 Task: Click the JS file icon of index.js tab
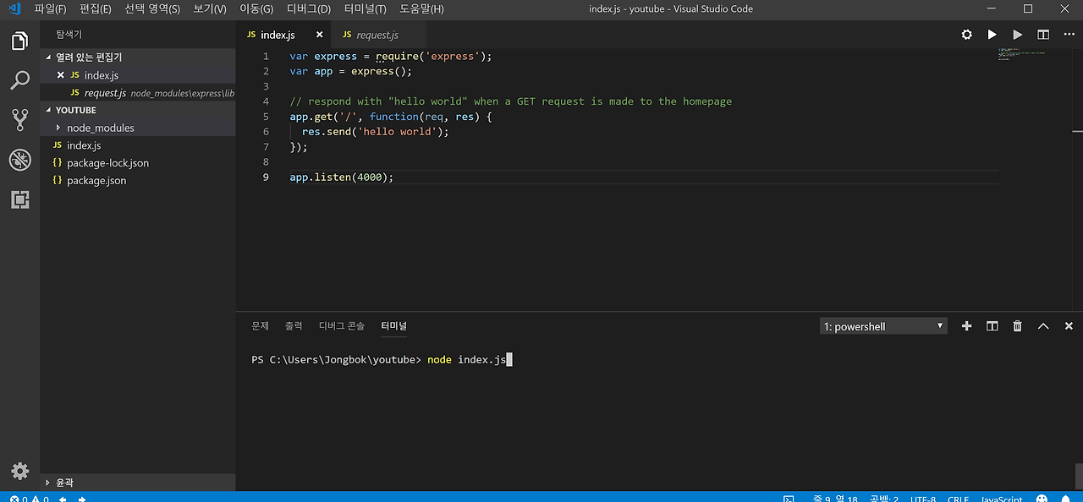tap(251, 35)
